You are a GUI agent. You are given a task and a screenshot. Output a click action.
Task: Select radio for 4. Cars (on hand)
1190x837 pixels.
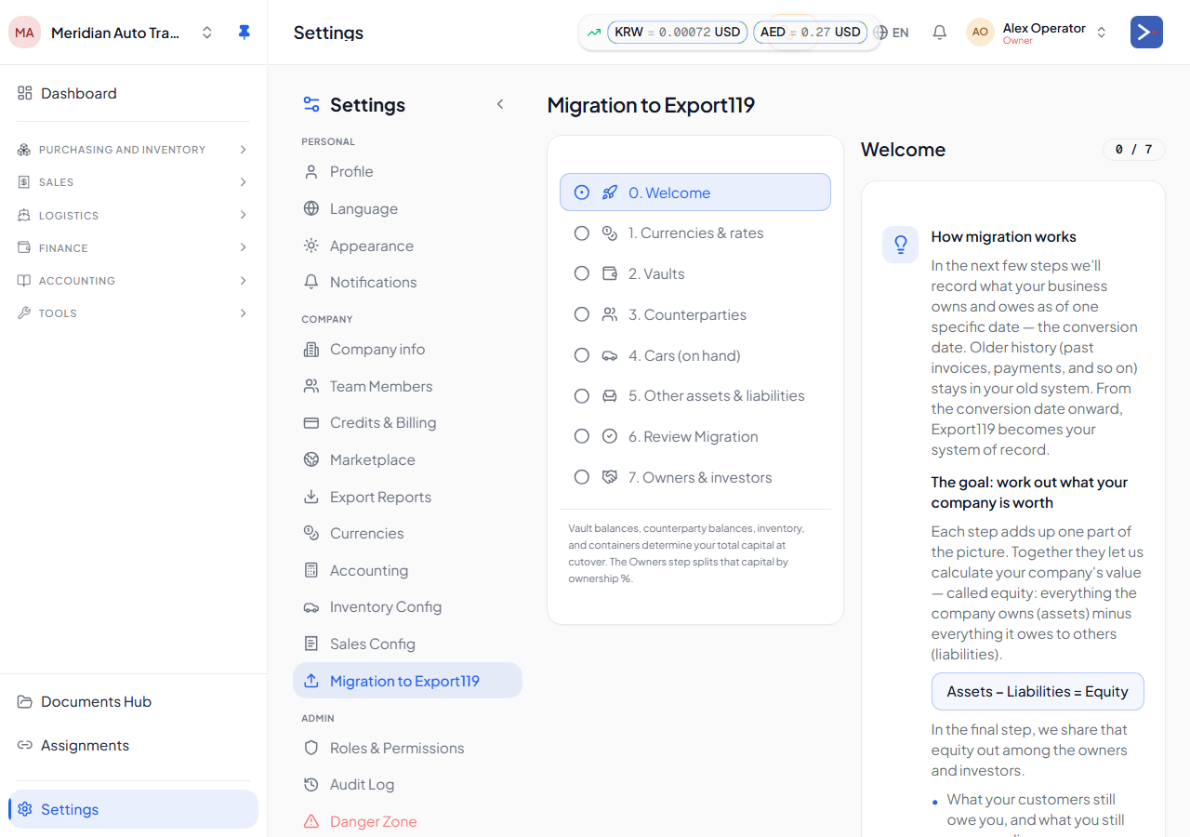(x=582, y=355)
